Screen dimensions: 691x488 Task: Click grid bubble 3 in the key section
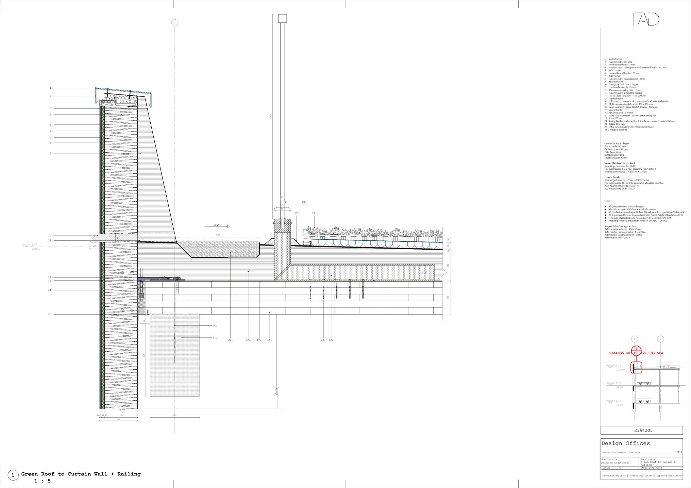[x=660, y=339]
